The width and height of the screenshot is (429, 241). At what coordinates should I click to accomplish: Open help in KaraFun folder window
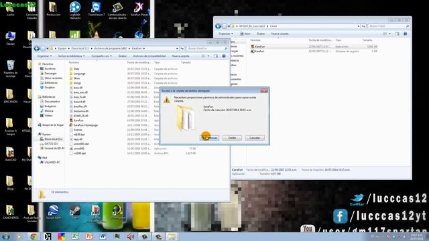point(224,56)
